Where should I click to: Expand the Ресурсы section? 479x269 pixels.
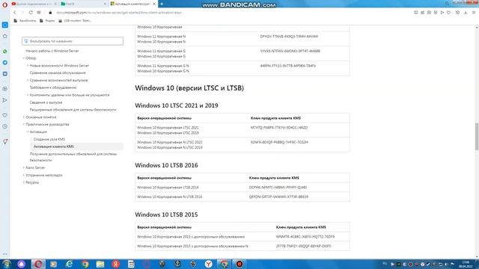pos(24,182)
